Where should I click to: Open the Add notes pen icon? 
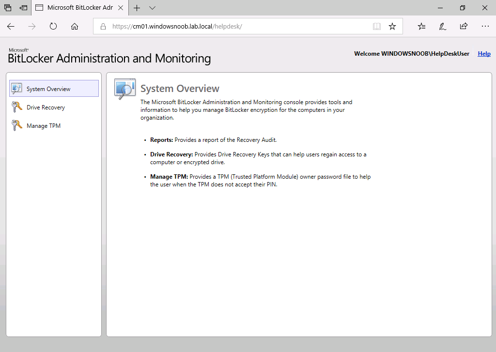point(443,26)
